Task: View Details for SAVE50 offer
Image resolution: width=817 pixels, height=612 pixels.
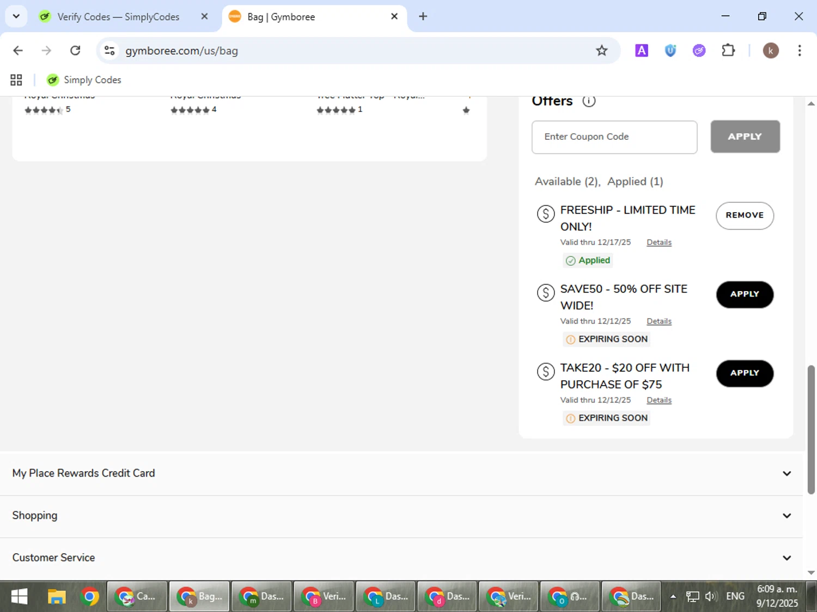Action: click(x=659, y=322)
